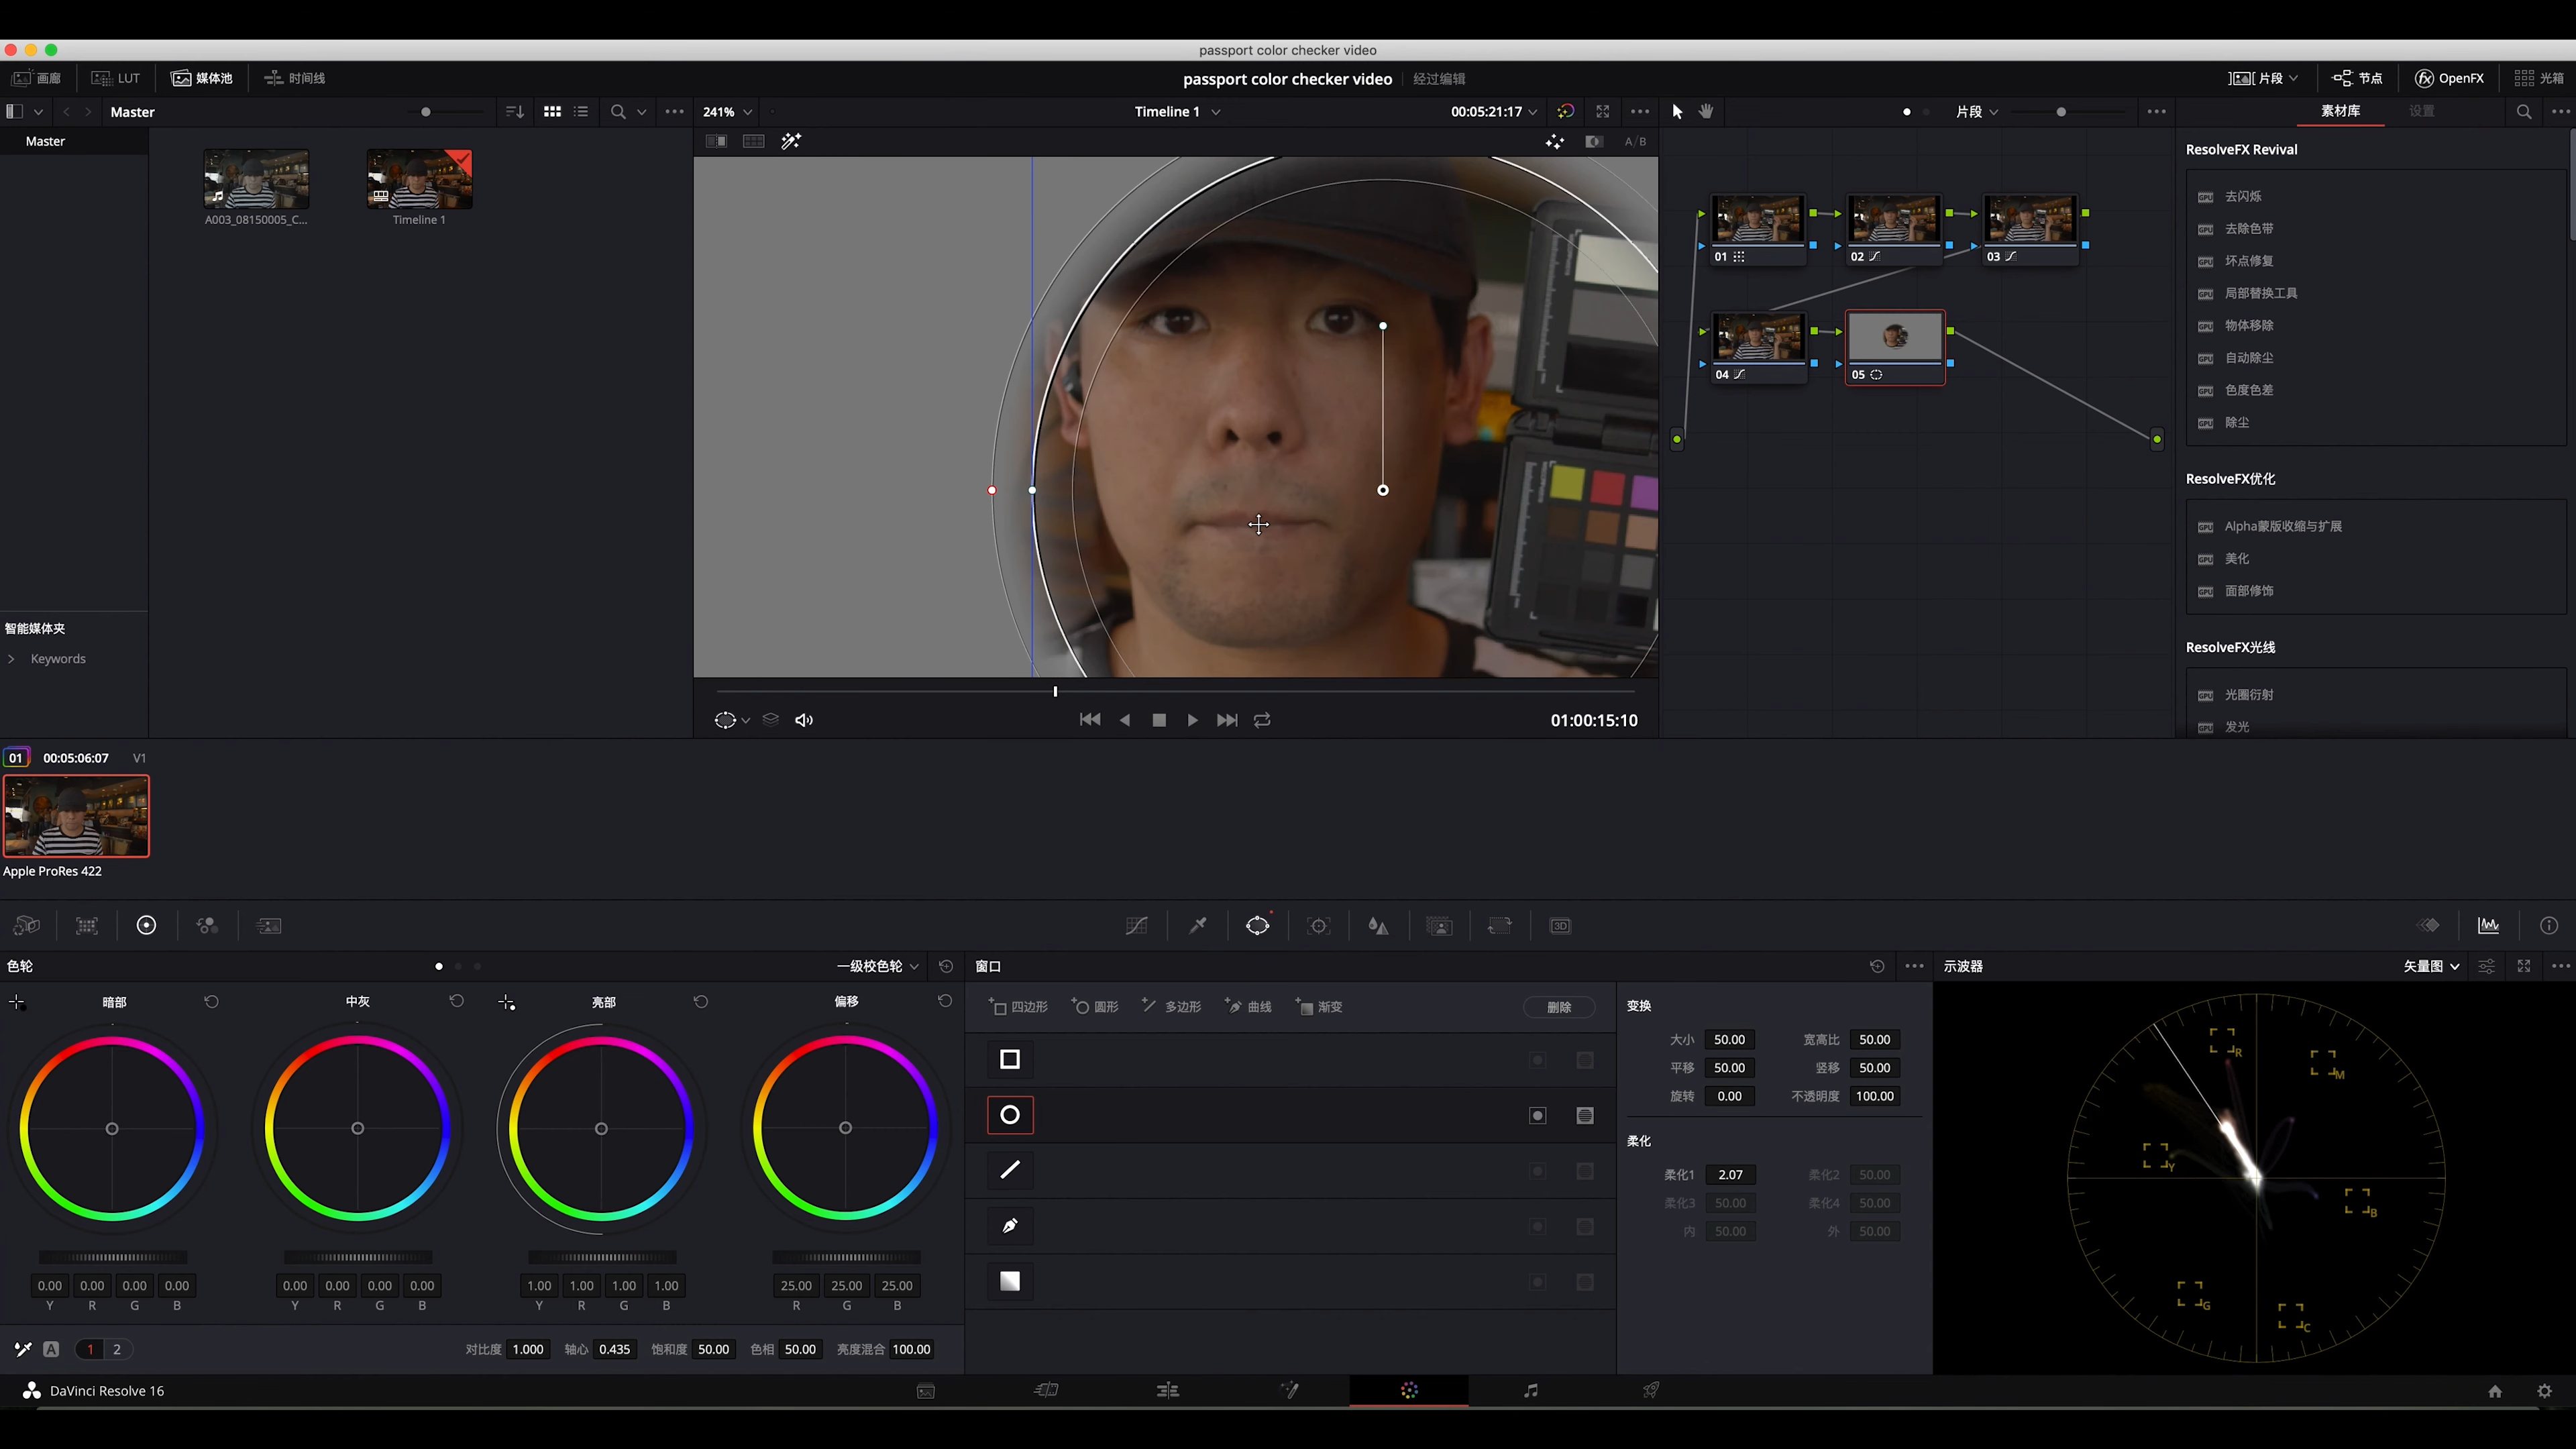
Task: Select the hand pan tool
Action: coord(1706,112)
